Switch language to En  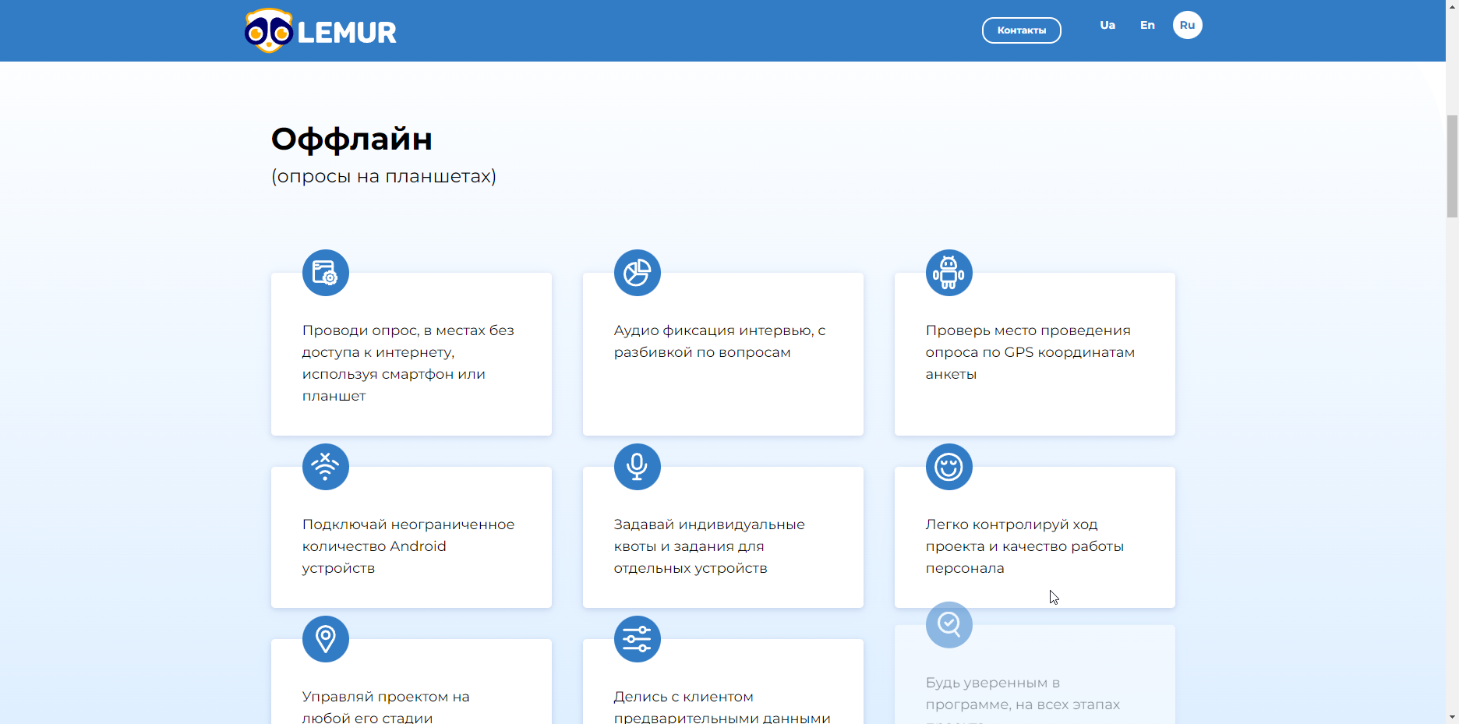pos(1147,25)
